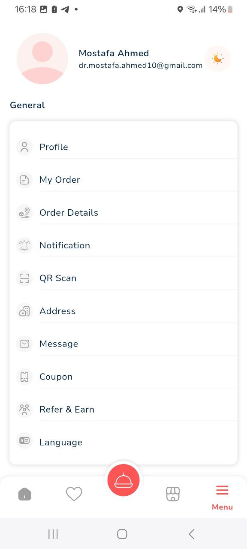Tap the red food cloche button
The image size is (247, 549).
pyautogui.click(x=123, y=480)
